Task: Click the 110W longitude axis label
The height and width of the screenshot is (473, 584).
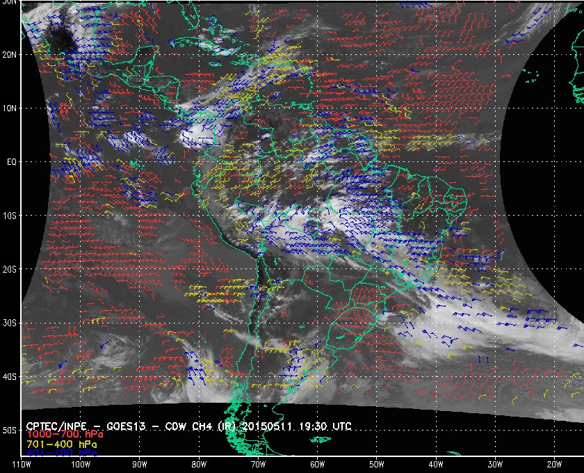Action: coord(22,464)
